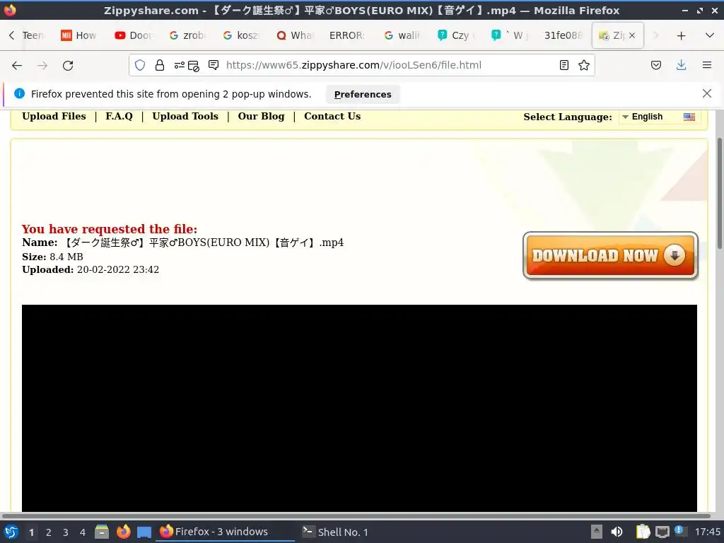Click the 17:45 clock

pyautogui.click(x=707, y=532)
